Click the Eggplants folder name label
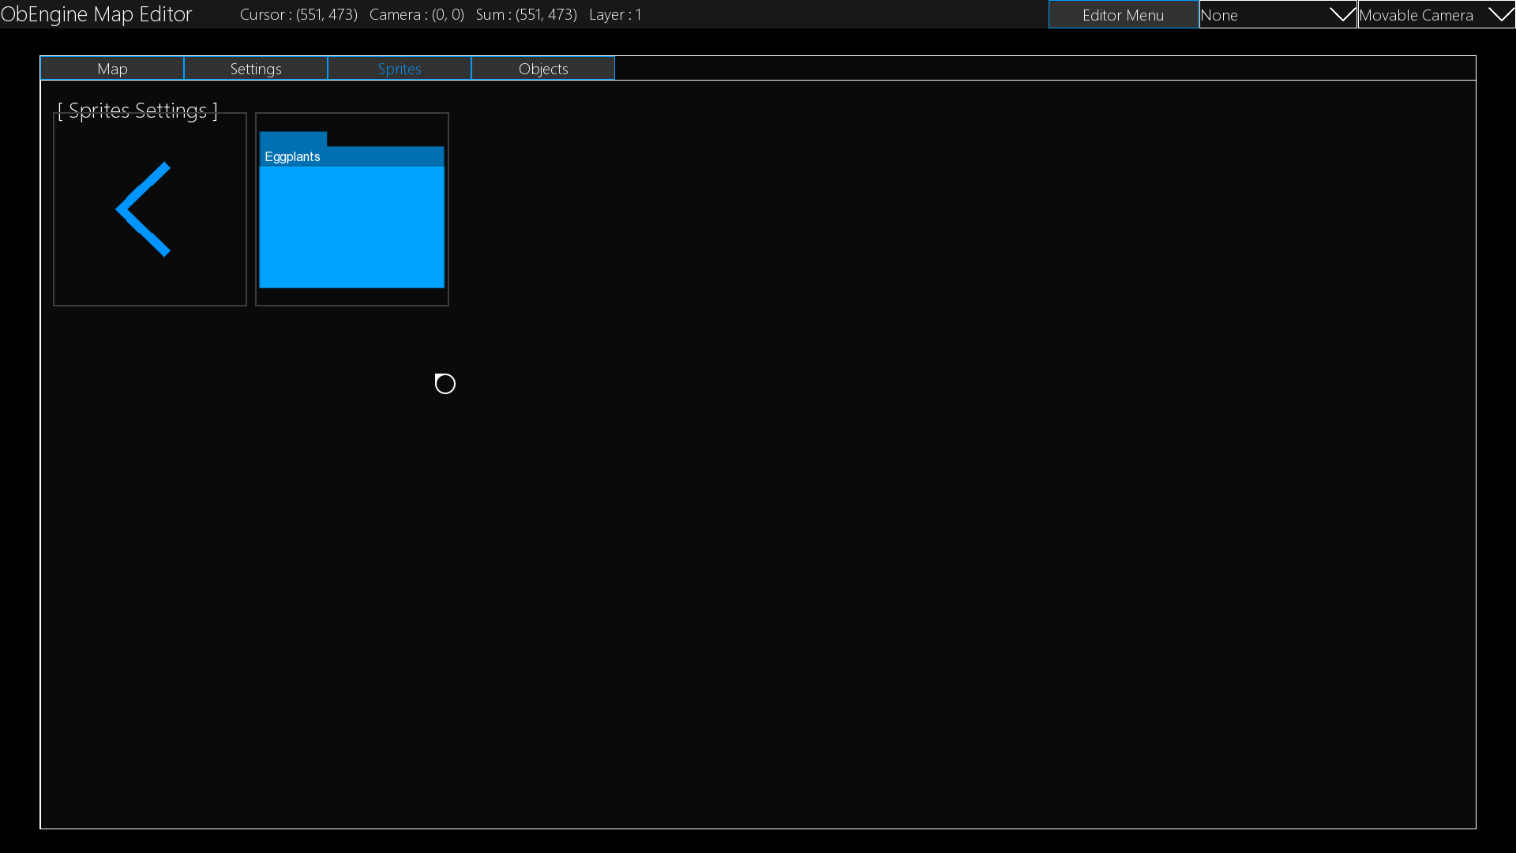Viewport: 1516px width, 853px height. [292, 156]
